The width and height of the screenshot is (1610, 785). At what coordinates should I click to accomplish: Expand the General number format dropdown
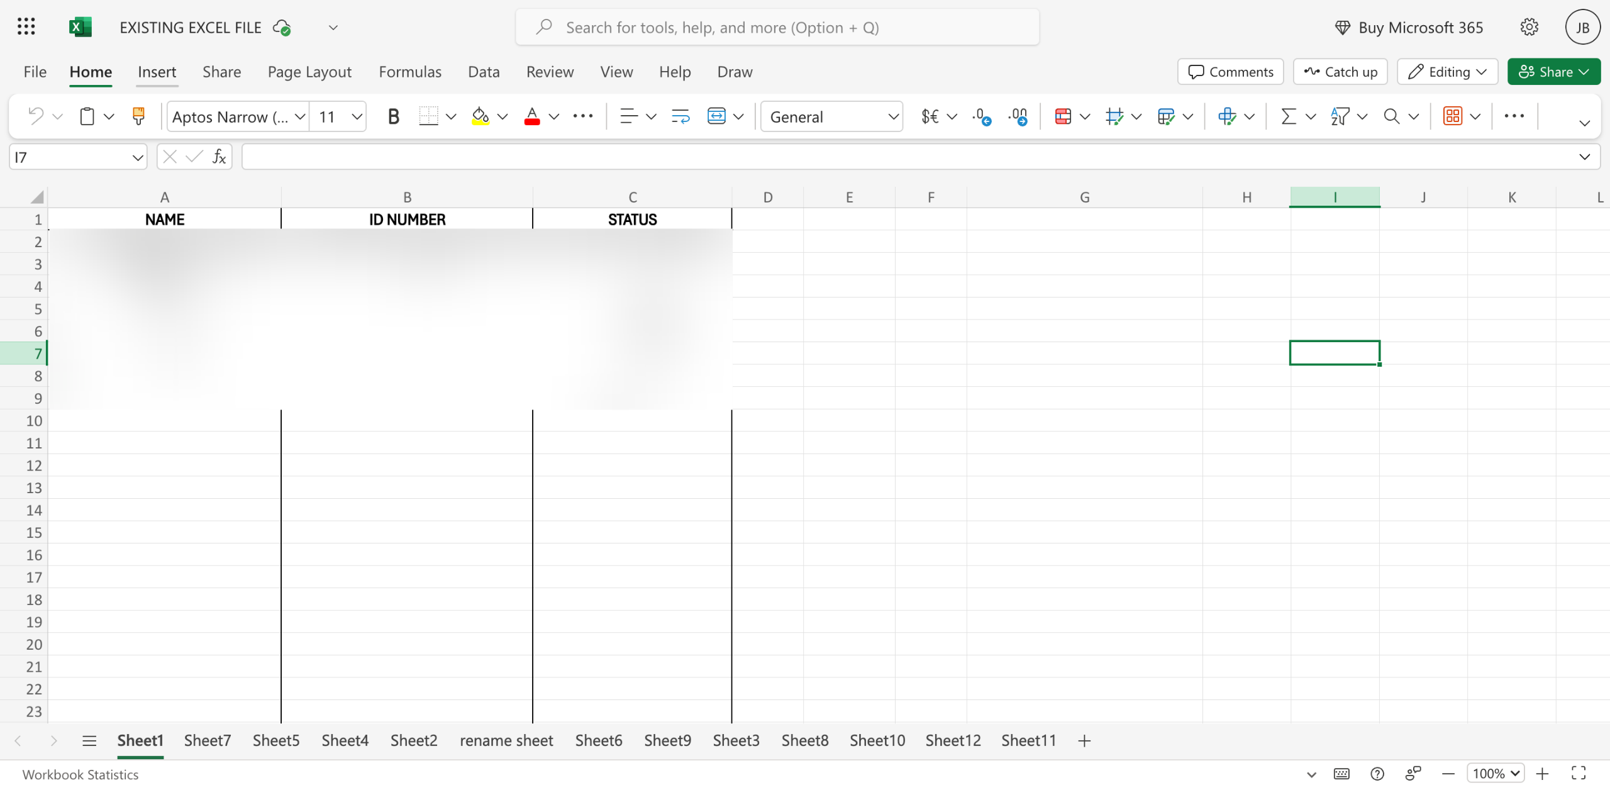tap(892, 116)
